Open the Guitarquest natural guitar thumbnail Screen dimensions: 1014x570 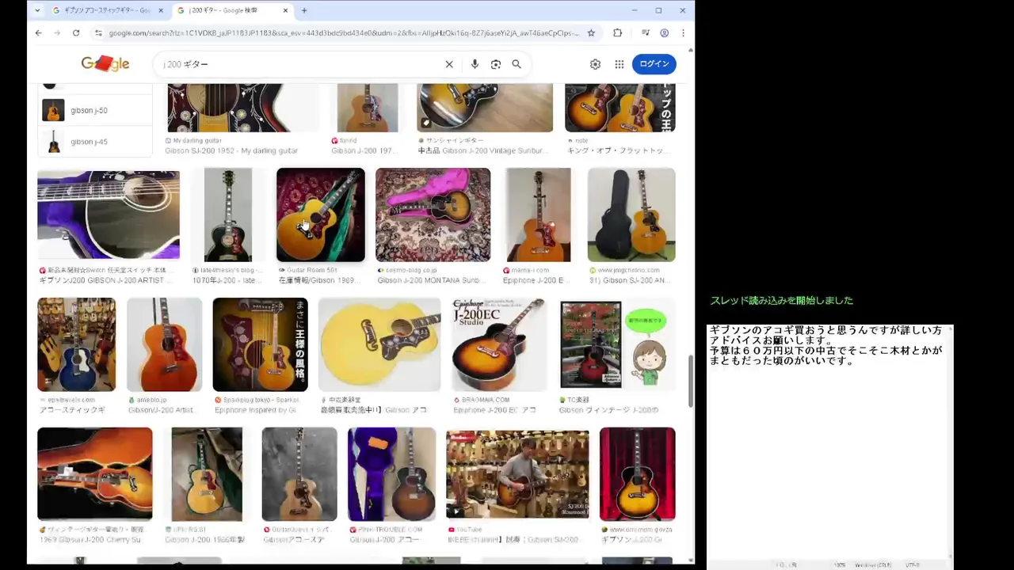pyautogui.click(x=299, y=473)
